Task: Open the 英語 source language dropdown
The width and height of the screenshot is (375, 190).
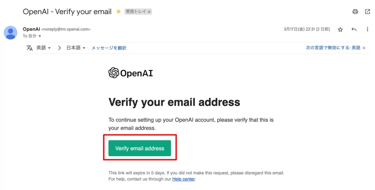Action: [43, 48]
